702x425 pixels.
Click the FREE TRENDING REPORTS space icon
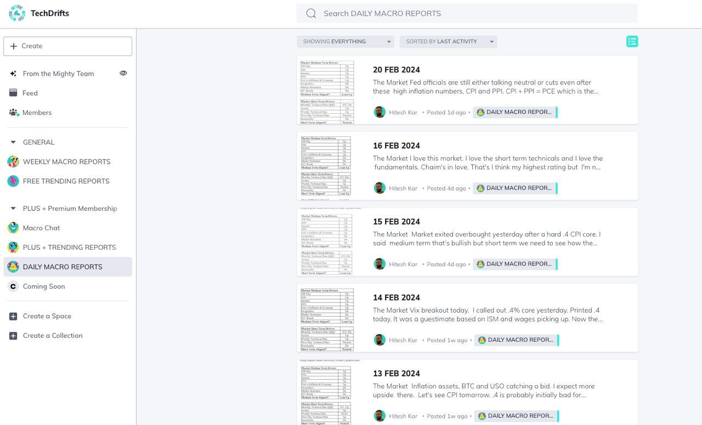(13, 181)
